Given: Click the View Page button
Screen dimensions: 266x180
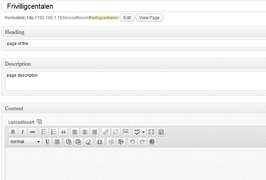Looking at the screenshot, I should click(150, 18).
